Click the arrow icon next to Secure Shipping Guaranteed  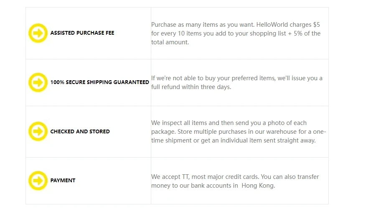pyautogui.click(x=38, y=82)
